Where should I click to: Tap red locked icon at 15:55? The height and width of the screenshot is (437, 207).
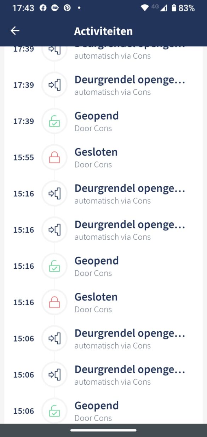(54, 157)
